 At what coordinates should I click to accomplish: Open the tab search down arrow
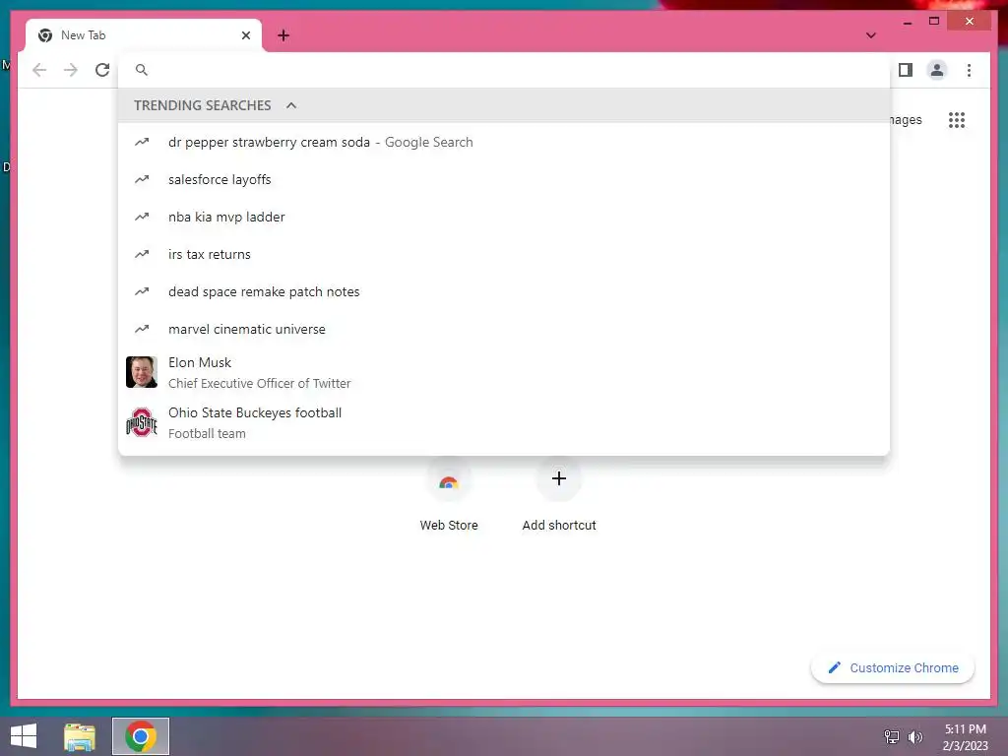click(x=870, y=35)
